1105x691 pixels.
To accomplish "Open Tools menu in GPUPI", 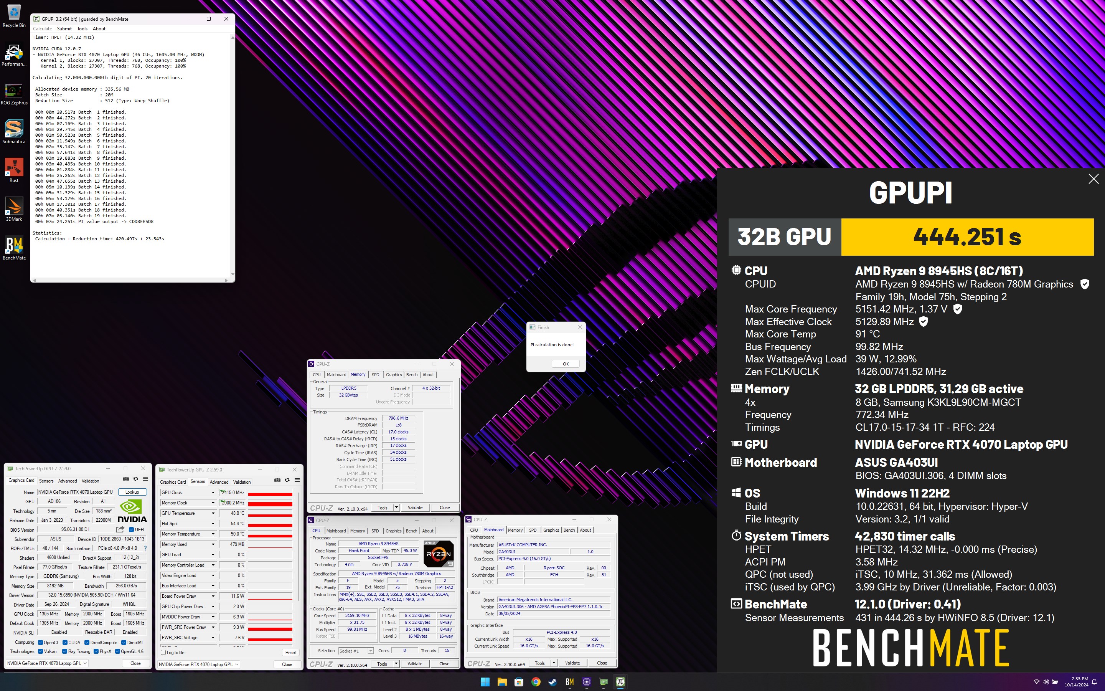I will click(x=82, y=29).
